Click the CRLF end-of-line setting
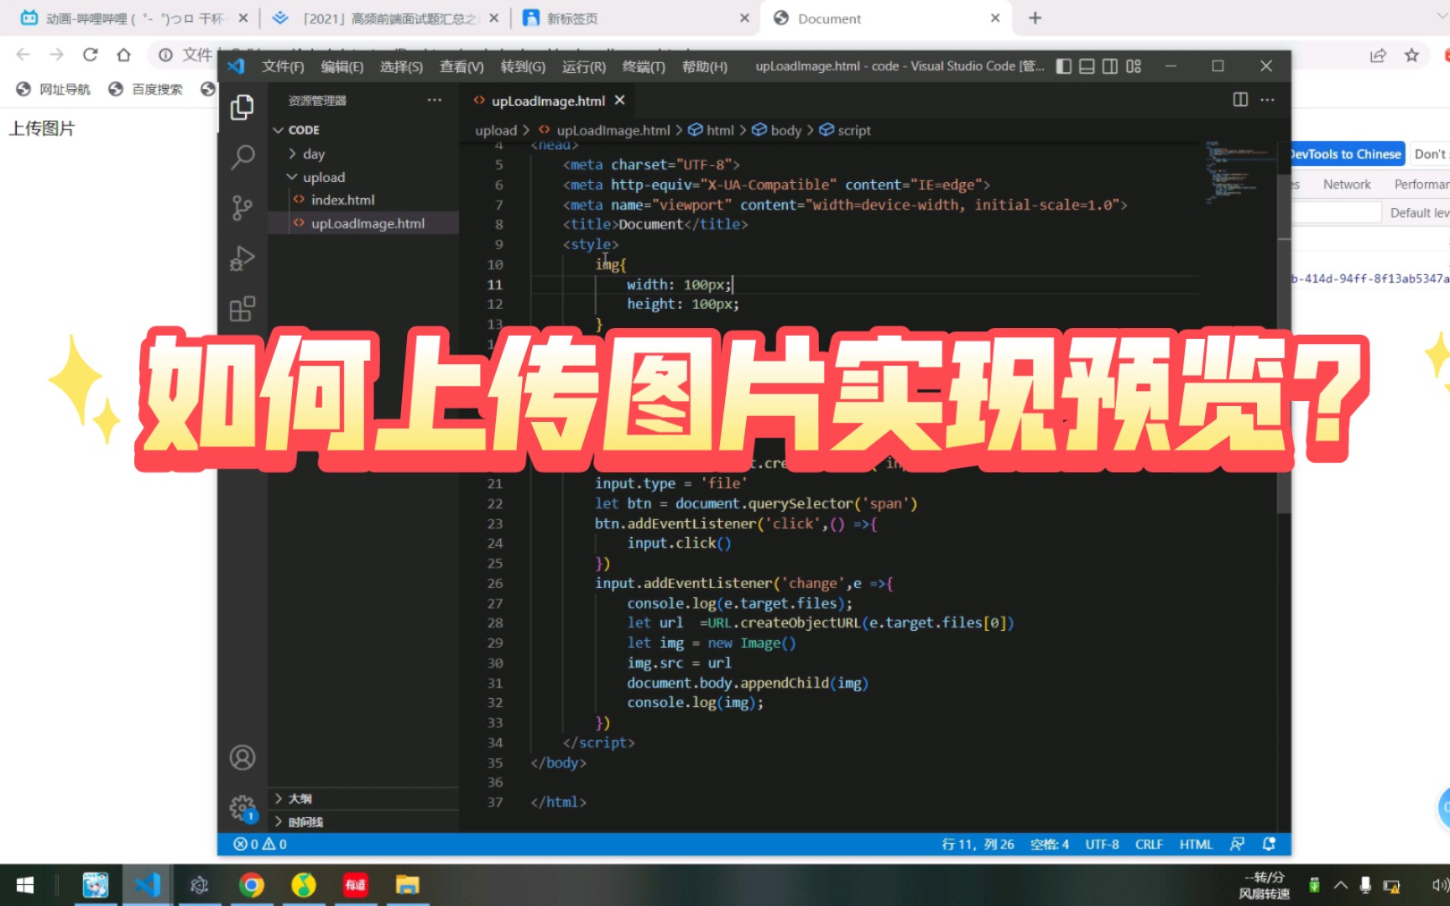Screen dimensions: 1450x906 pyautogui.click(x=1149, y=844)
